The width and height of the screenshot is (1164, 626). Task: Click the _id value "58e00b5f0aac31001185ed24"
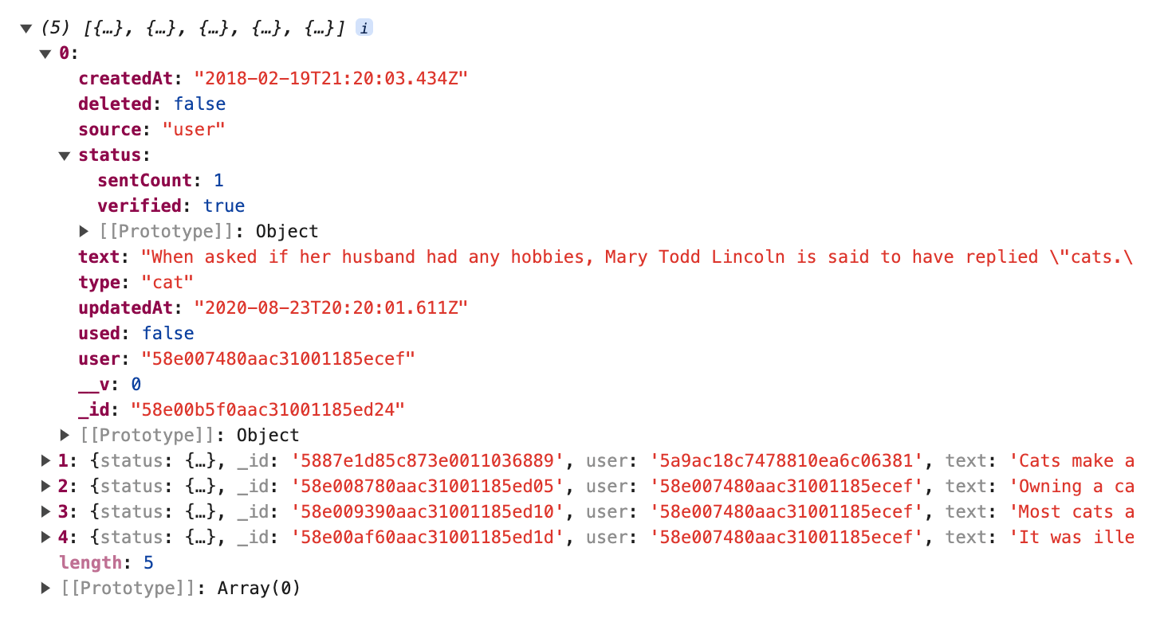click(x=268, y=410)
